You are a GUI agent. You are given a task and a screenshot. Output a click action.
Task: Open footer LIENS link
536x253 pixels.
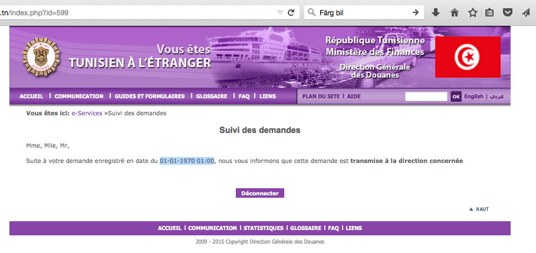click(x=354, y=228)
